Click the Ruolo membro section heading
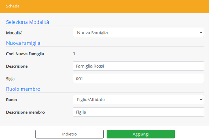 click(x=23, y=89)
